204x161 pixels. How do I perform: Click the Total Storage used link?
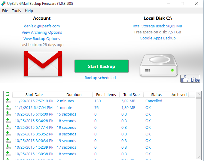click(157, 26)
